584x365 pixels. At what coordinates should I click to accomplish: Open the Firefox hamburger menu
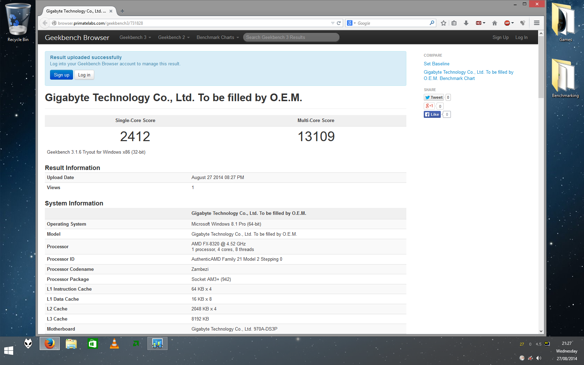537,23
